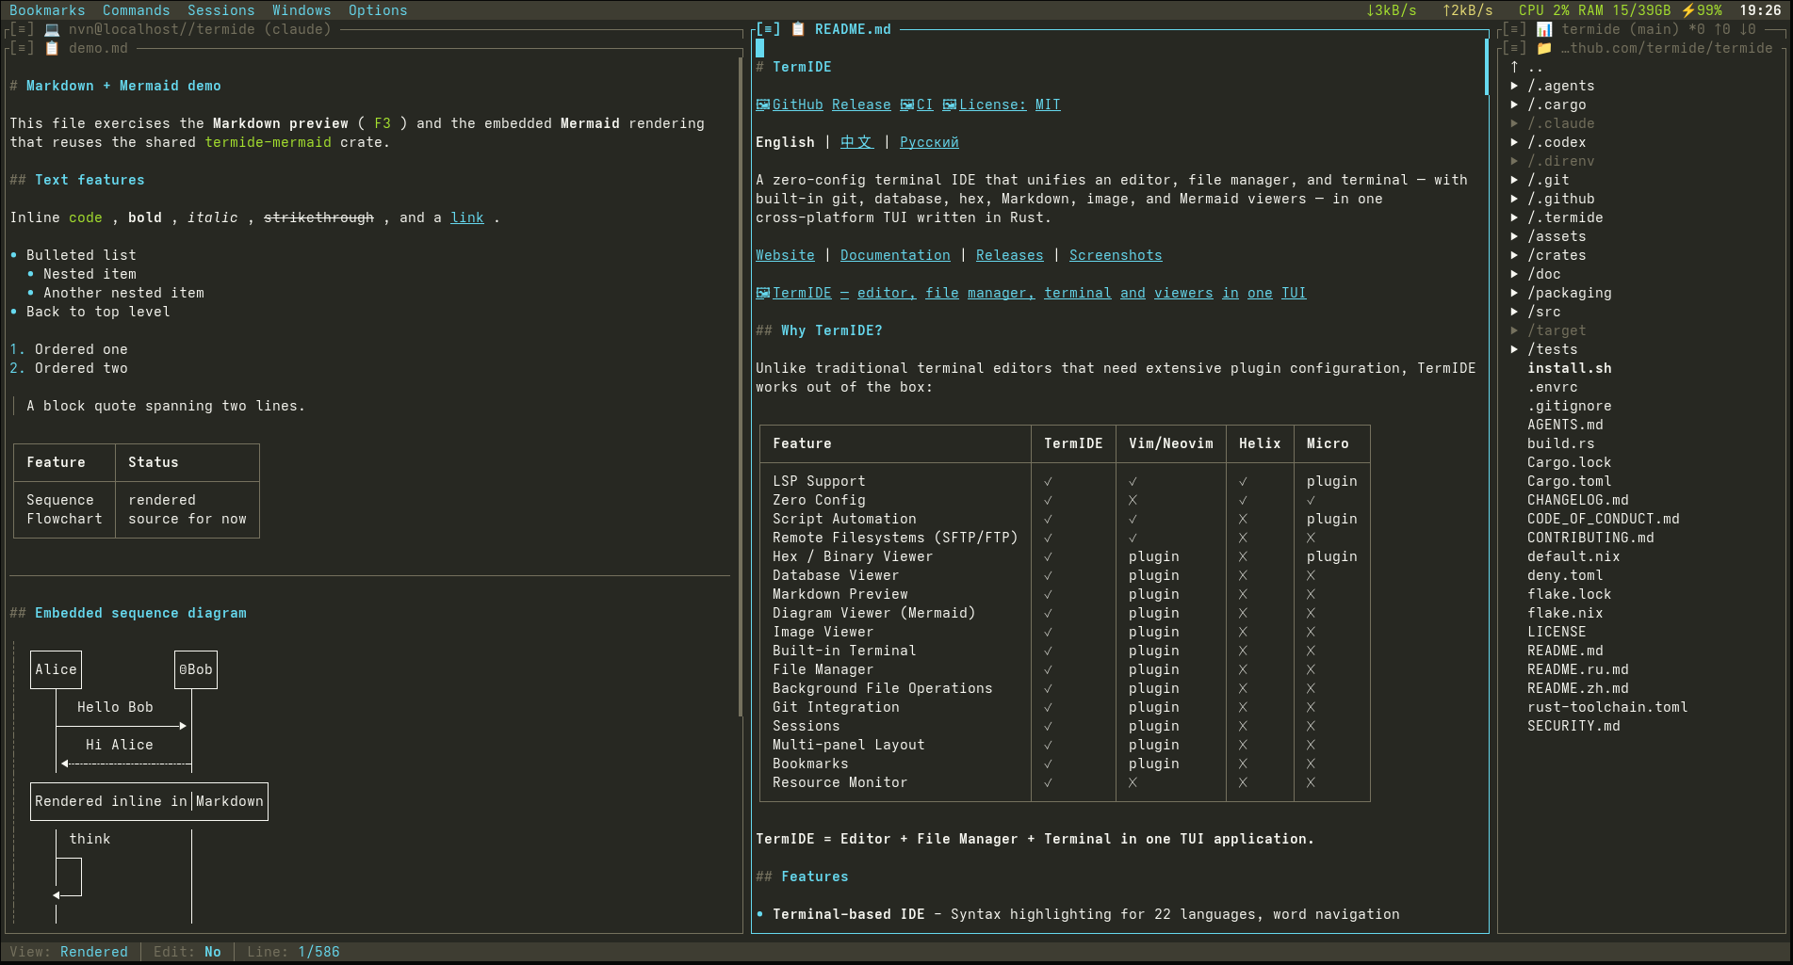This screenshot has width=1793, height=965.
Task: Click the file manager panel's [≡] menu icon
Action: 1514,48
